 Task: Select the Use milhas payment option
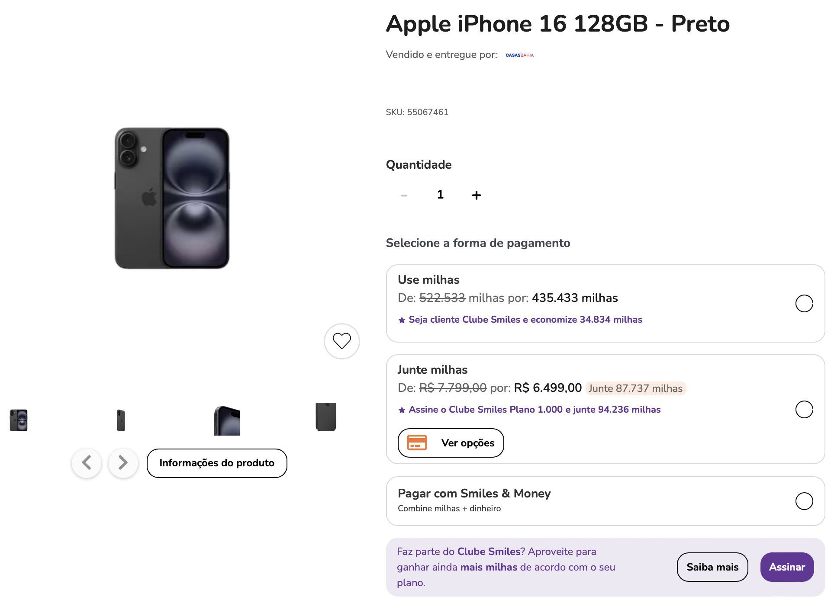[x=804, y=303]
